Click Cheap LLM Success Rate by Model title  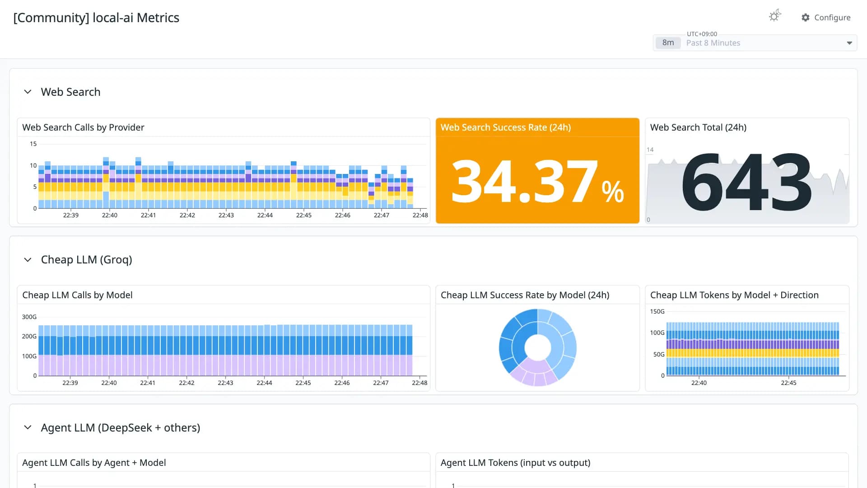tap(525, 295)
